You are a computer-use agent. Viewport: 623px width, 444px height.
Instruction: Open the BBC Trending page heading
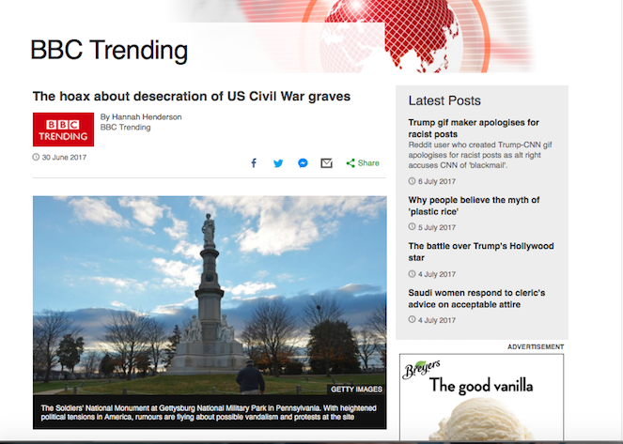coord(109,51)
